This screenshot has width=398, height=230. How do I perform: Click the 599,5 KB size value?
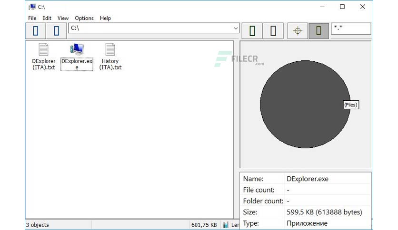click(324, 212)
